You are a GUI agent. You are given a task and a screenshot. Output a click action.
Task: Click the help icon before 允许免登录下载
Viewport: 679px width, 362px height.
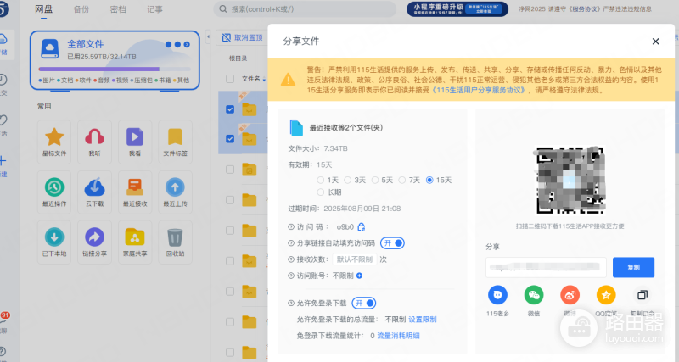(x=291, y=304)
